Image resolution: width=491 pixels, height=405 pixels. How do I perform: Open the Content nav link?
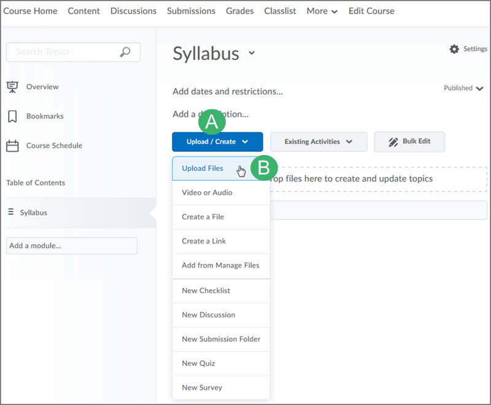pos(83,11)
